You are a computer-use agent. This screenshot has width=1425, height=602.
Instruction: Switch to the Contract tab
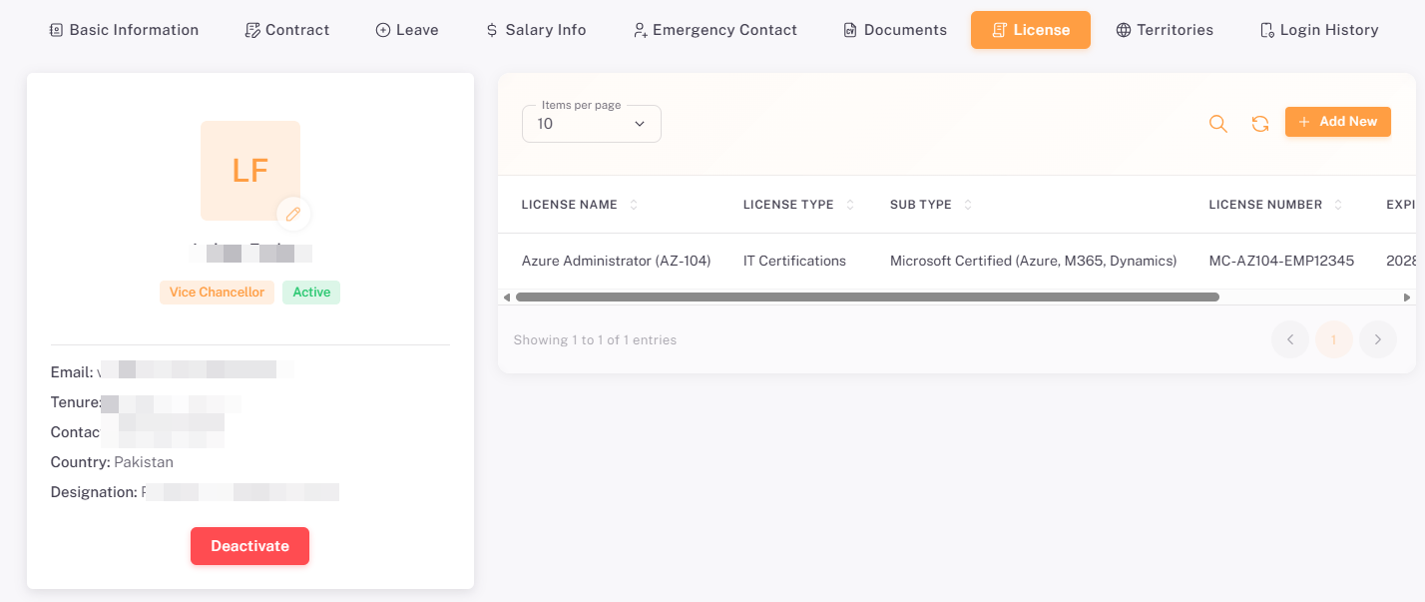pyautogui.click(x=287, y=30)
